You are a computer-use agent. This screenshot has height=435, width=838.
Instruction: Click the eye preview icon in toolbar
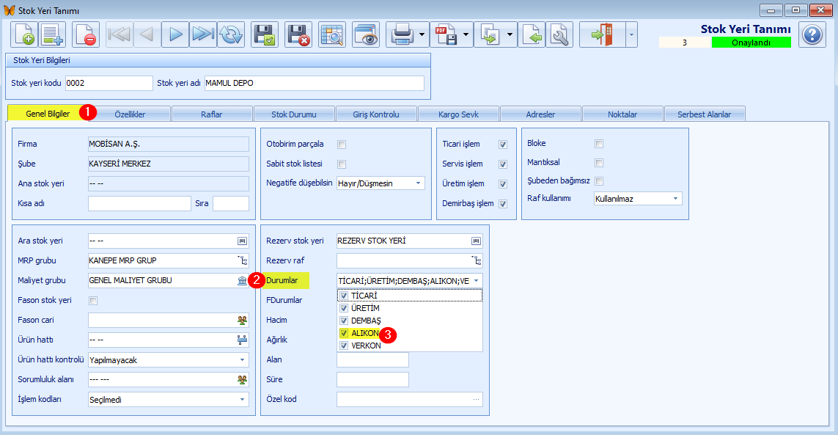366,34
